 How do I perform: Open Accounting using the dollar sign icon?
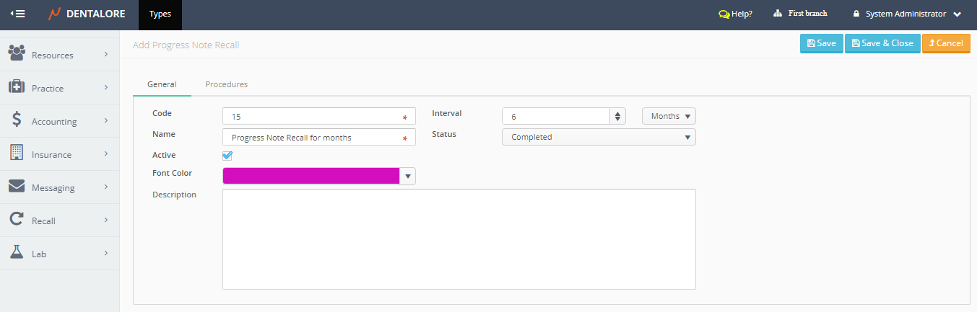[x=17, y=120]
